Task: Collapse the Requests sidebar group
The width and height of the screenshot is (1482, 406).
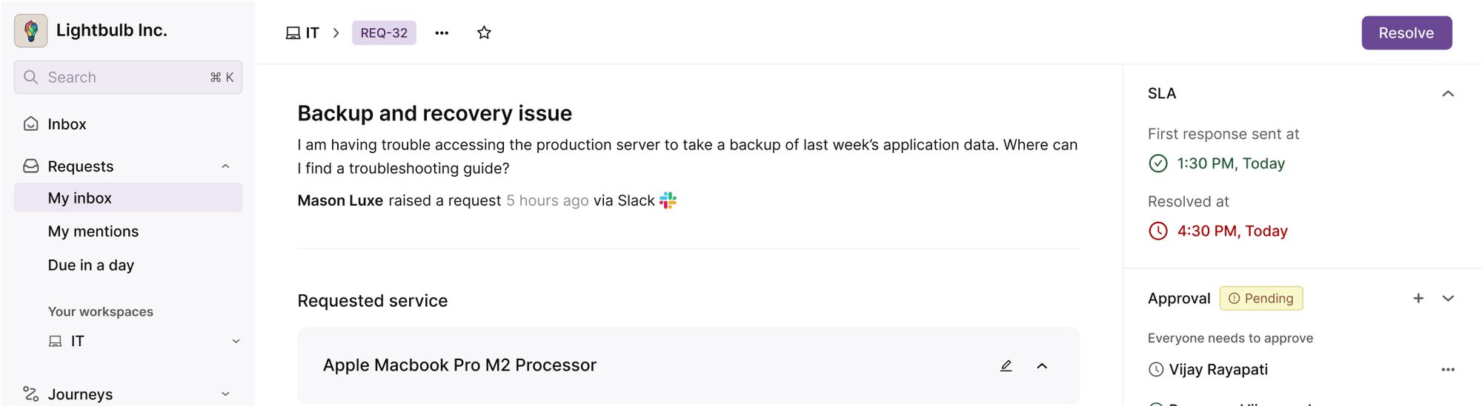Action: tap(225, 166)
